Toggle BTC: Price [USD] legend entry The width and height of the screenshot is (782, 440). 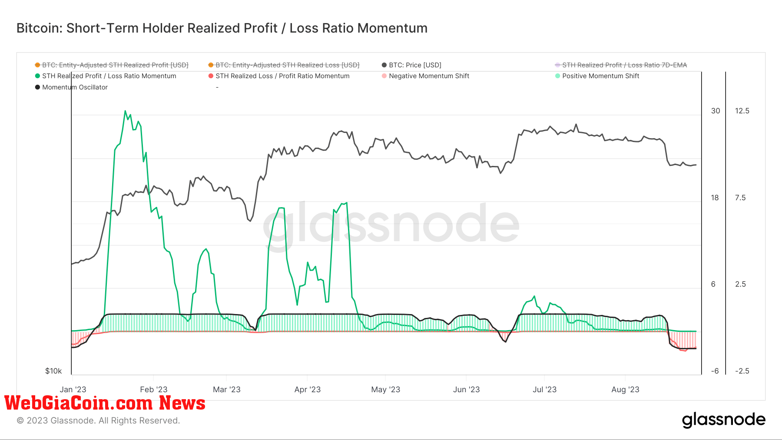[x=411, y=65]
